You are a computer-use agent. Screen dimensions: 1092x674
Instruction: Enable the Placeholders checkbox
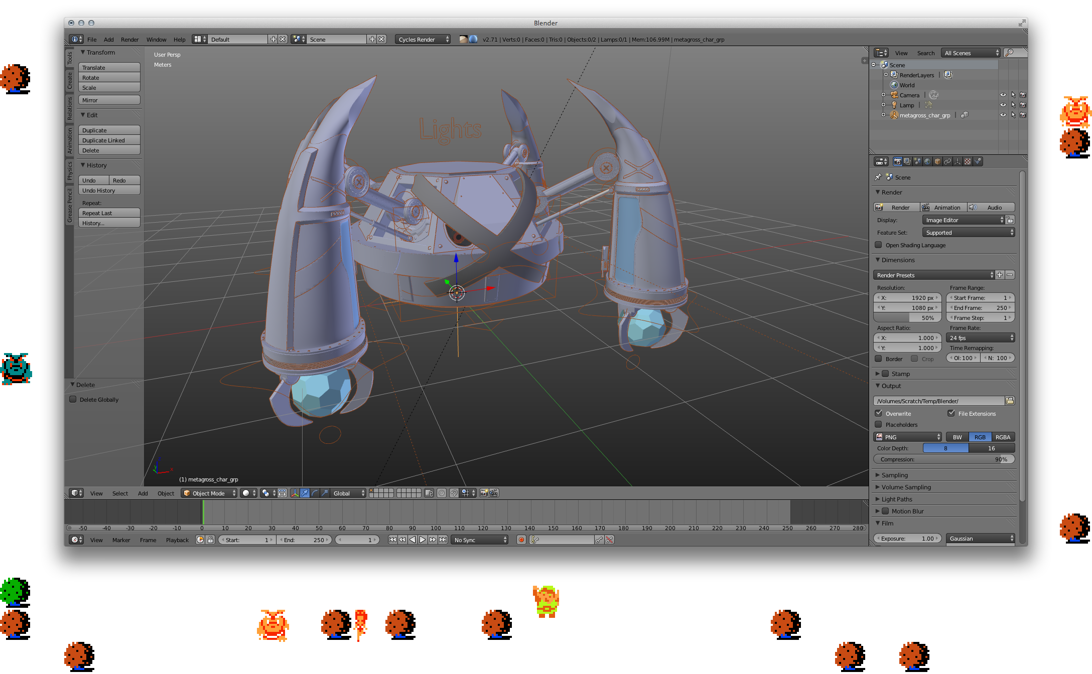(878, 424)
